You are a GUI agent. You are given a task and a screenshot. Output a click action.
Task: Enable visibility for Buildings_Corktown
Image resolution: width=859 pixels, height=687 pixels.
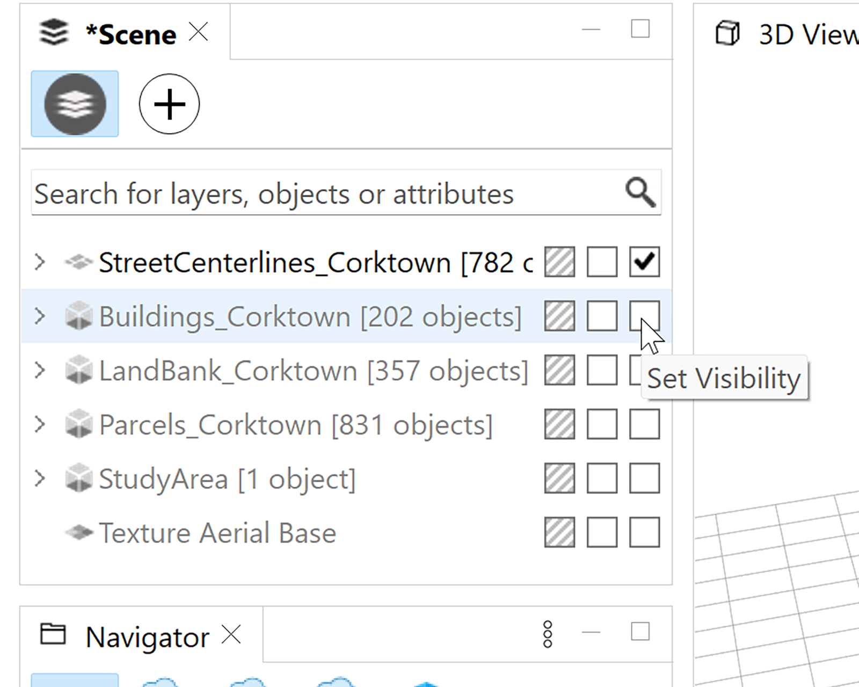(x=644, y=316)
